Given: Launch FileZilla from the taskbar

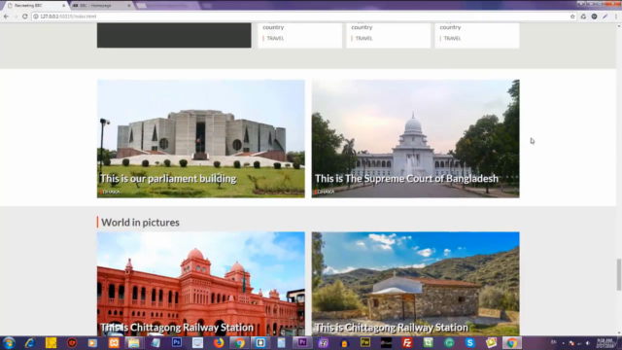Looking at the screenshot, I should coord(407,343).
